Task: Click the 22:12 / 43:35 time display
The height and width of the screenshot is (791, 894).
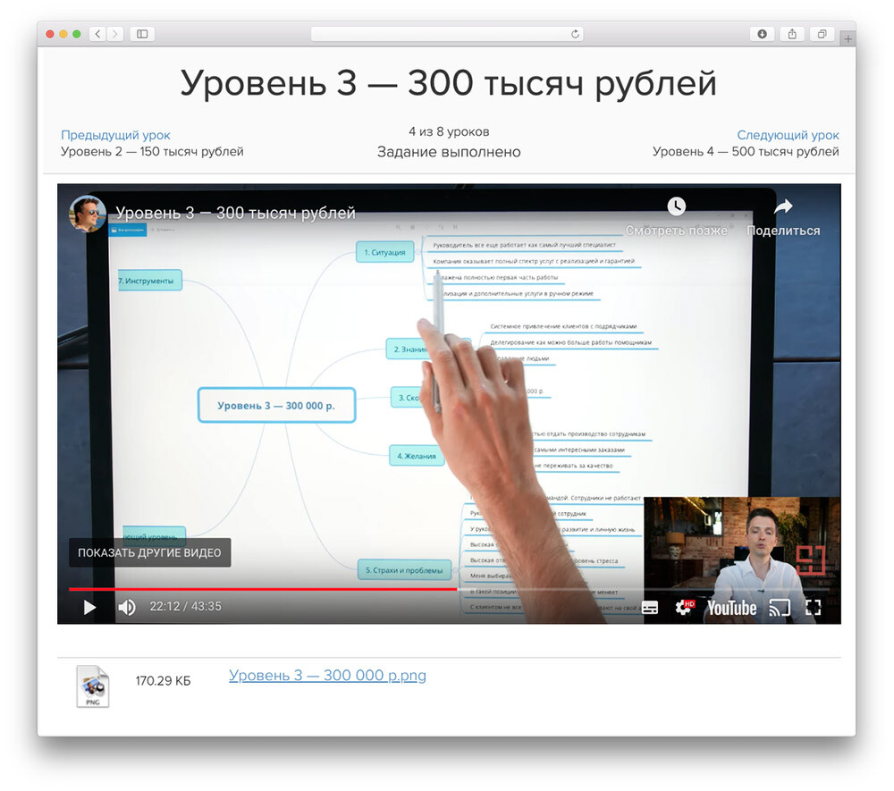Action: point(185,606)
